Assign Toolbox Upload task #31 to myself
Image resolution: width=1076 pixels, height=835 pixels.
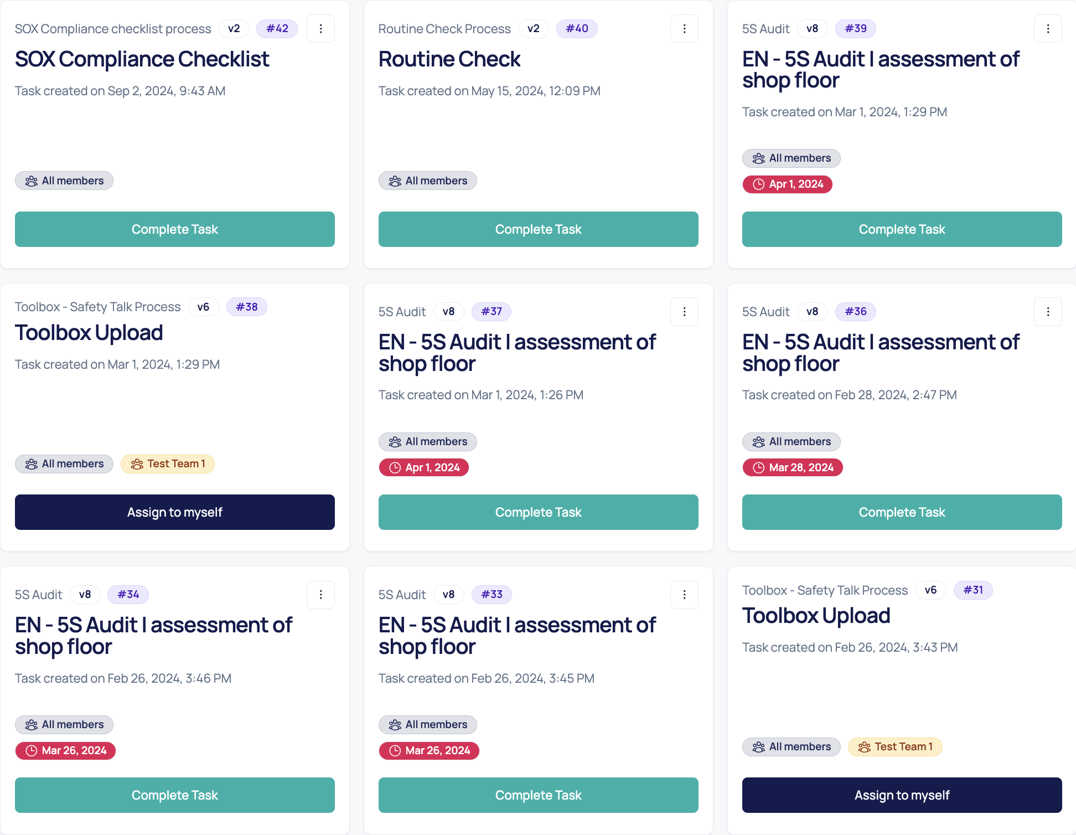(902, 795)
